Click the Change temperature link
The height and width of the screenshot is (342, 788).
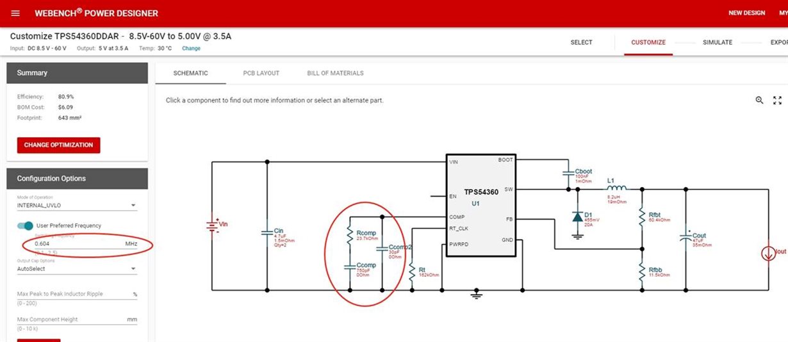click(x=191, y=49)
